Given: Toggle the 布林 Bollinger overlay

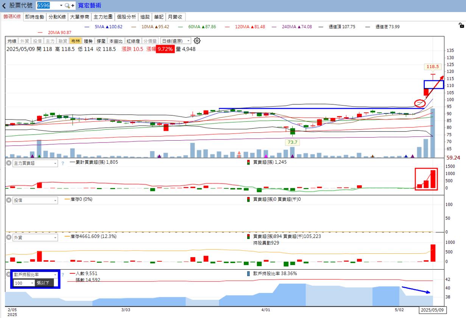Looking at the screenshot, I should (76, 41).
